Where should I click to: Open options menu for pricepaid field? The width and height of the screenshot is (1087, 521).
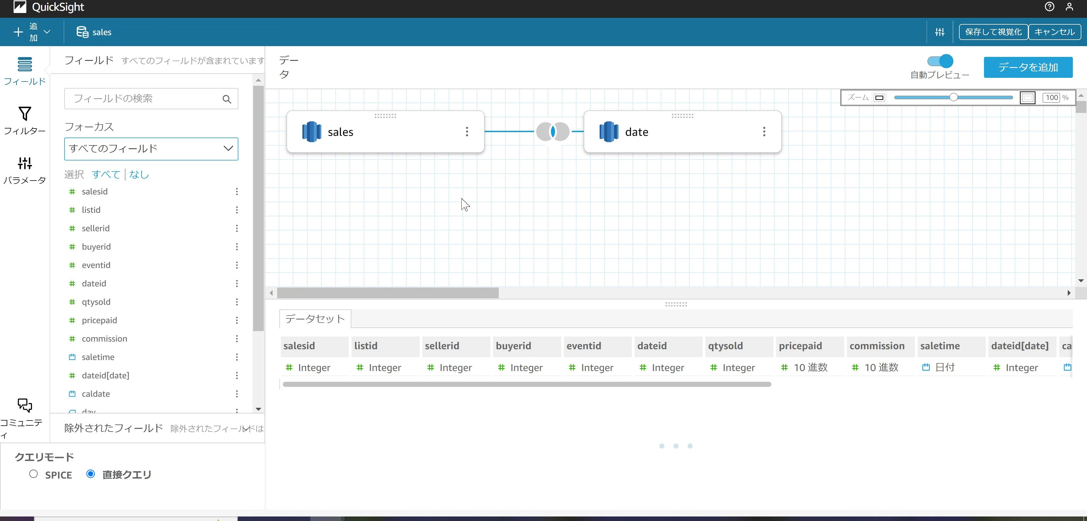pyautogui.click(x=237, y=320)
